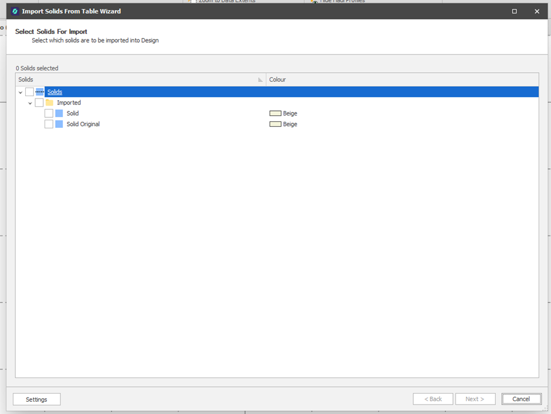Click the Beige swatch for Solid Original
The height and width of the screenshot is (414, 551).
click(x=275, y=124)
